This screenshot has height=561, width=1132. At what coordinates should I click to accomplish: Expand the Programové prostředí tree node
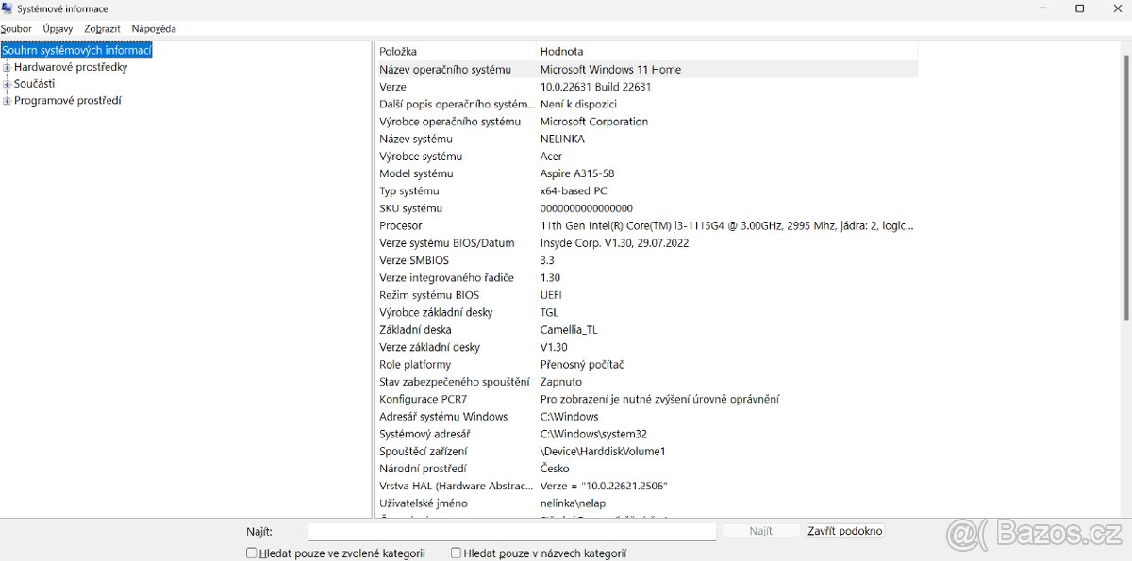click(5, 100)
